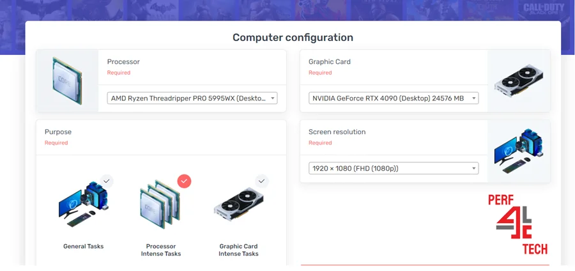575x271 pixels.
Task: Click the "Required" text under Screen resolution
Action: point(320,143)
